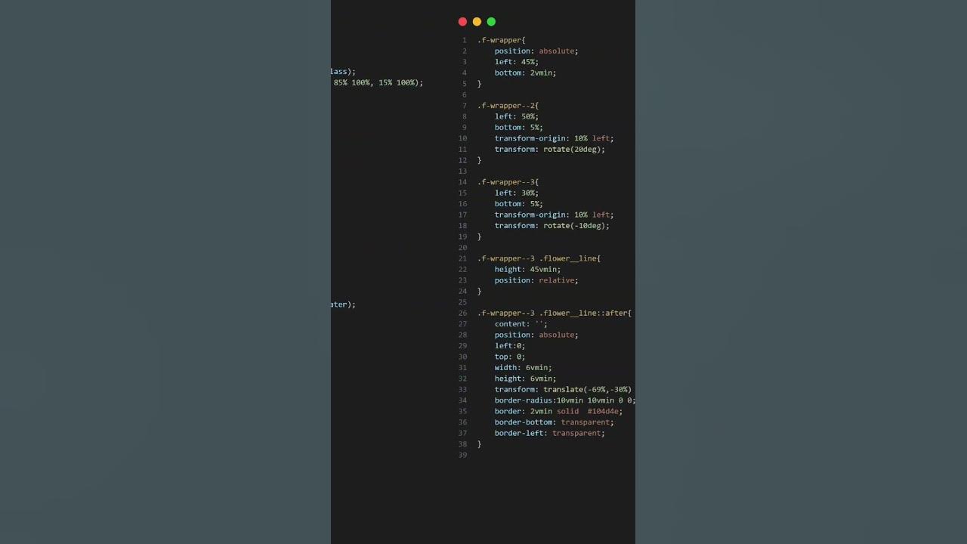Screen dimensions: 967x544
Task: Click '85% 100%, 15% 100%);' code fragment
Action: pyautogui.click(x=378, y=82)
